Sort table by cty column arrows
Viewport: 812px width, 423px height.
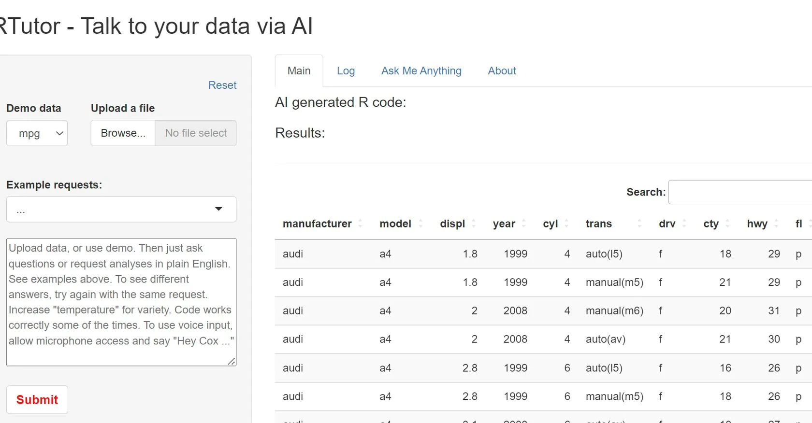click(x=727, y=224)
